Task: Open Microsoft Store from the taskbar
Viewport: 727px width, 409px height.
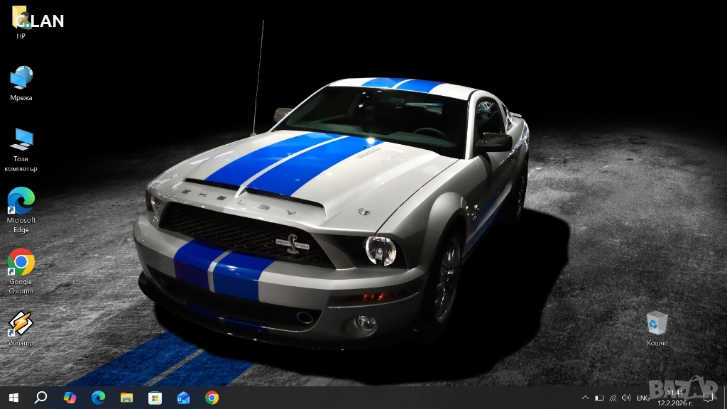Action: click(x=155, y=398)
